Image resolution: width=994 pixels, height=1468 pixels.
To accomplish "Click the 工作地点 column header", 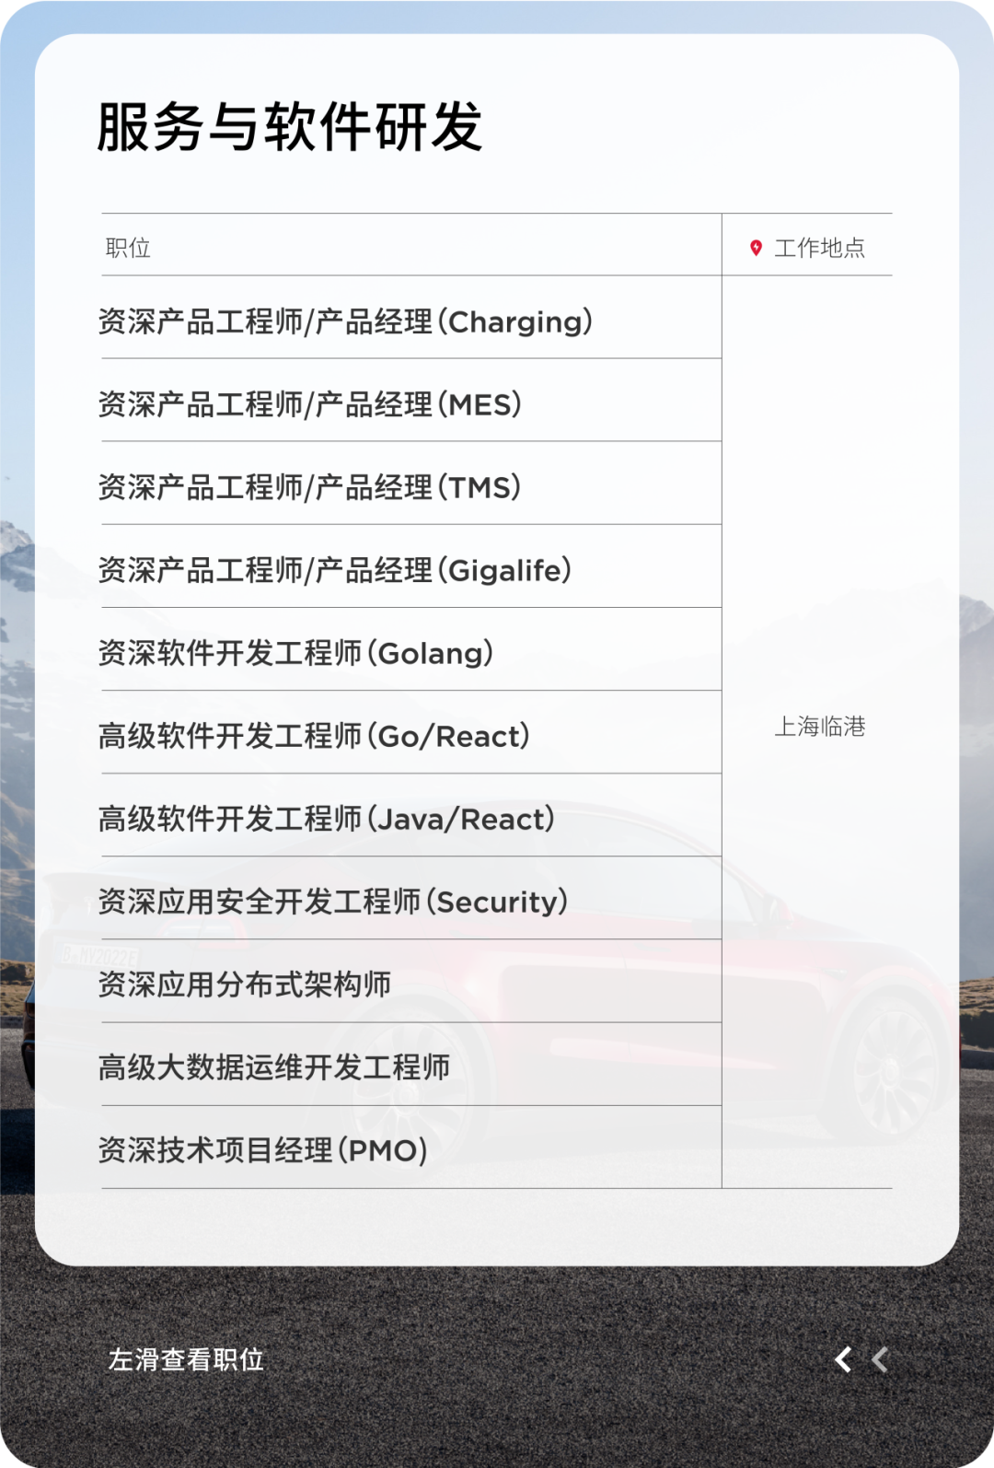I will [819, 248].
